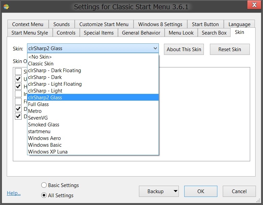The image size is (263, 205).
Task: Expand the Backup button dropdown arrow
Action: pos(175,191)
